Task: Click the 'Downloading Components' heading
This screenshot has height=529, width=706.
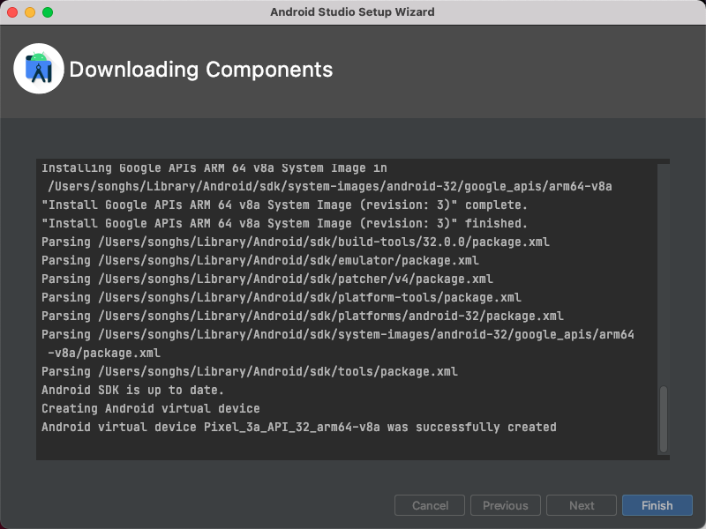Action: (201, 70)
